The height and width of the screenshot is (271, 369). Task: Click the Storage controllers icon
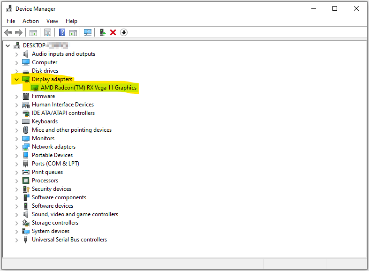click(26, 223)
